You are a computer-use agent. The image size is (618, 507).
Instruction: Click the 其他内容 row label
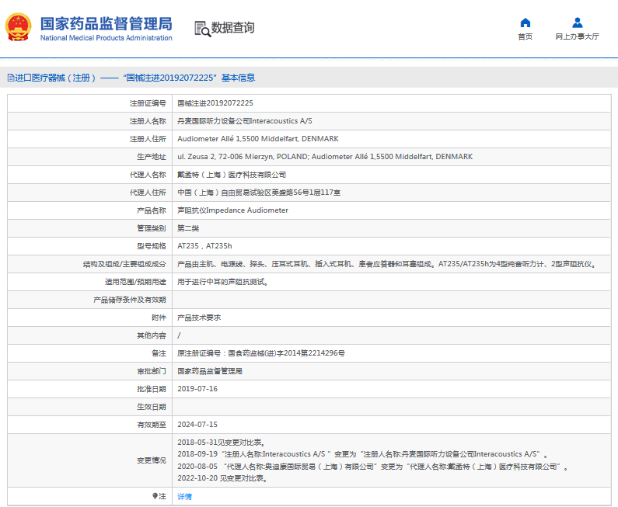(x=152, y=335)
